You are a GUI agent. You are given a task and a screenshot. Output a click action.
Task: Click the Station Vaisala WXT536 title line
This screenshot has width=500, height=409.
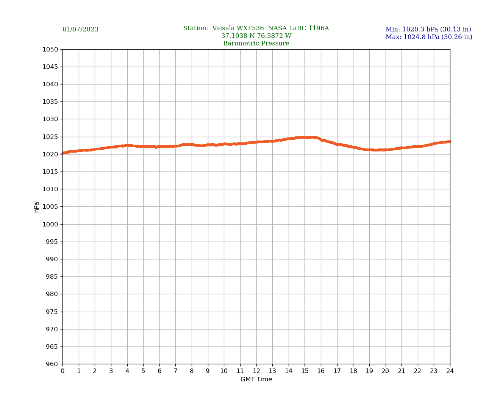point(256,28)
